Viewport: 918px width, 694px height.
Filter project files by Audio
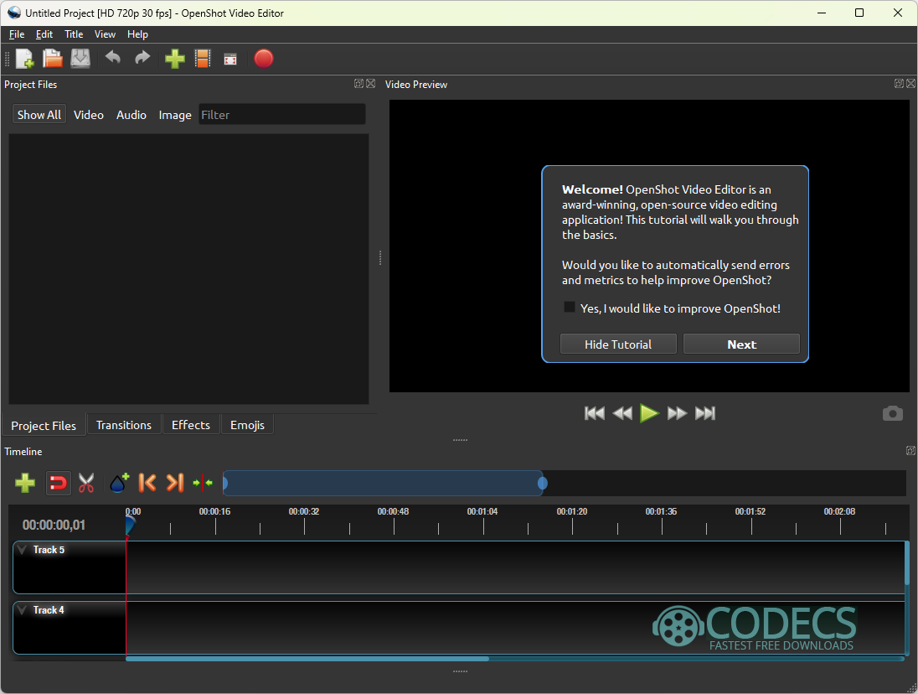(x=132, y=115)
